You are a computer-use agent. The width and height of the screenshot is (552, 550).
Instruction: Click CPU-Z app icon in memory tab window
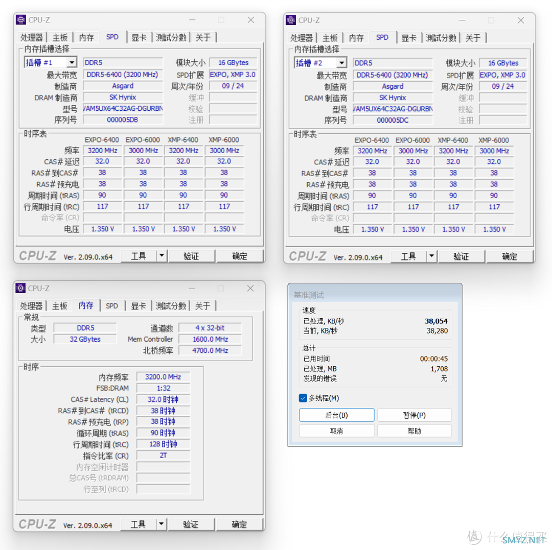pyautogui.click(x=20, y=288)
